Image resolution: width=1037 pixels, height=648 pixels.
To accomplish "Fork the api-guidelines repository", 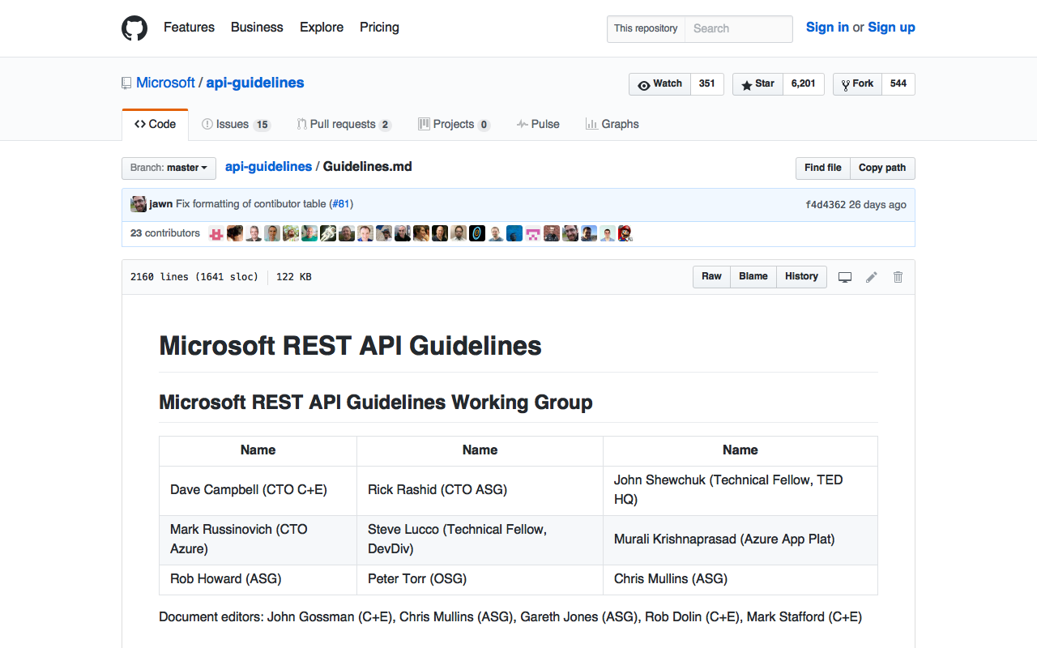I will 857,84.
